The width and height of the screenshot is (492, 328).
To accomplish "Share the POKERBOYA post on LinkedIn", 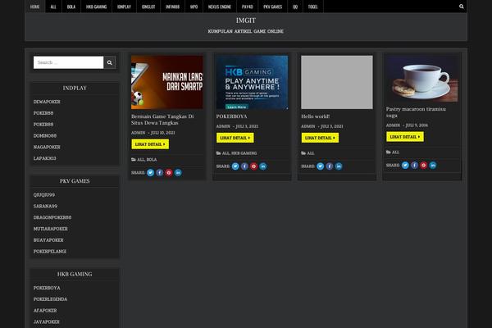I will [x=263, y=166].
